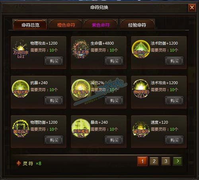Select the 万剑归宗 talisman icon
Image resolution: width=199 pixels, height=180 pixels.
tap(21, 49)
